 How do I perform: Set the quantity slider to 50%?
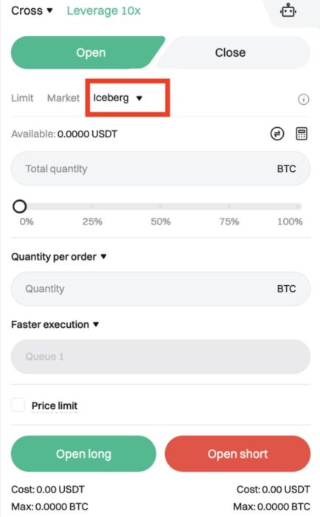(x=161, y=206)
